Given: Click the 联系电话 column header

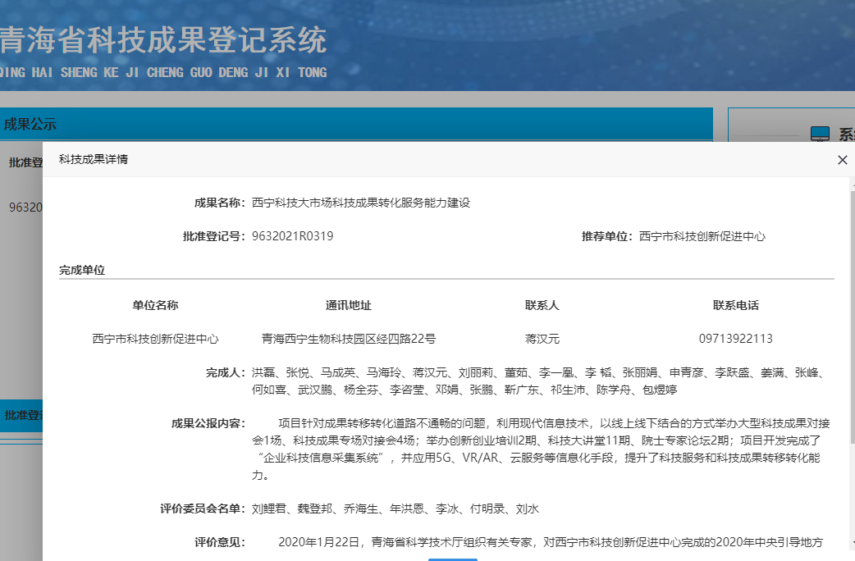Looking at the screenshot, I should pos(735,305).
